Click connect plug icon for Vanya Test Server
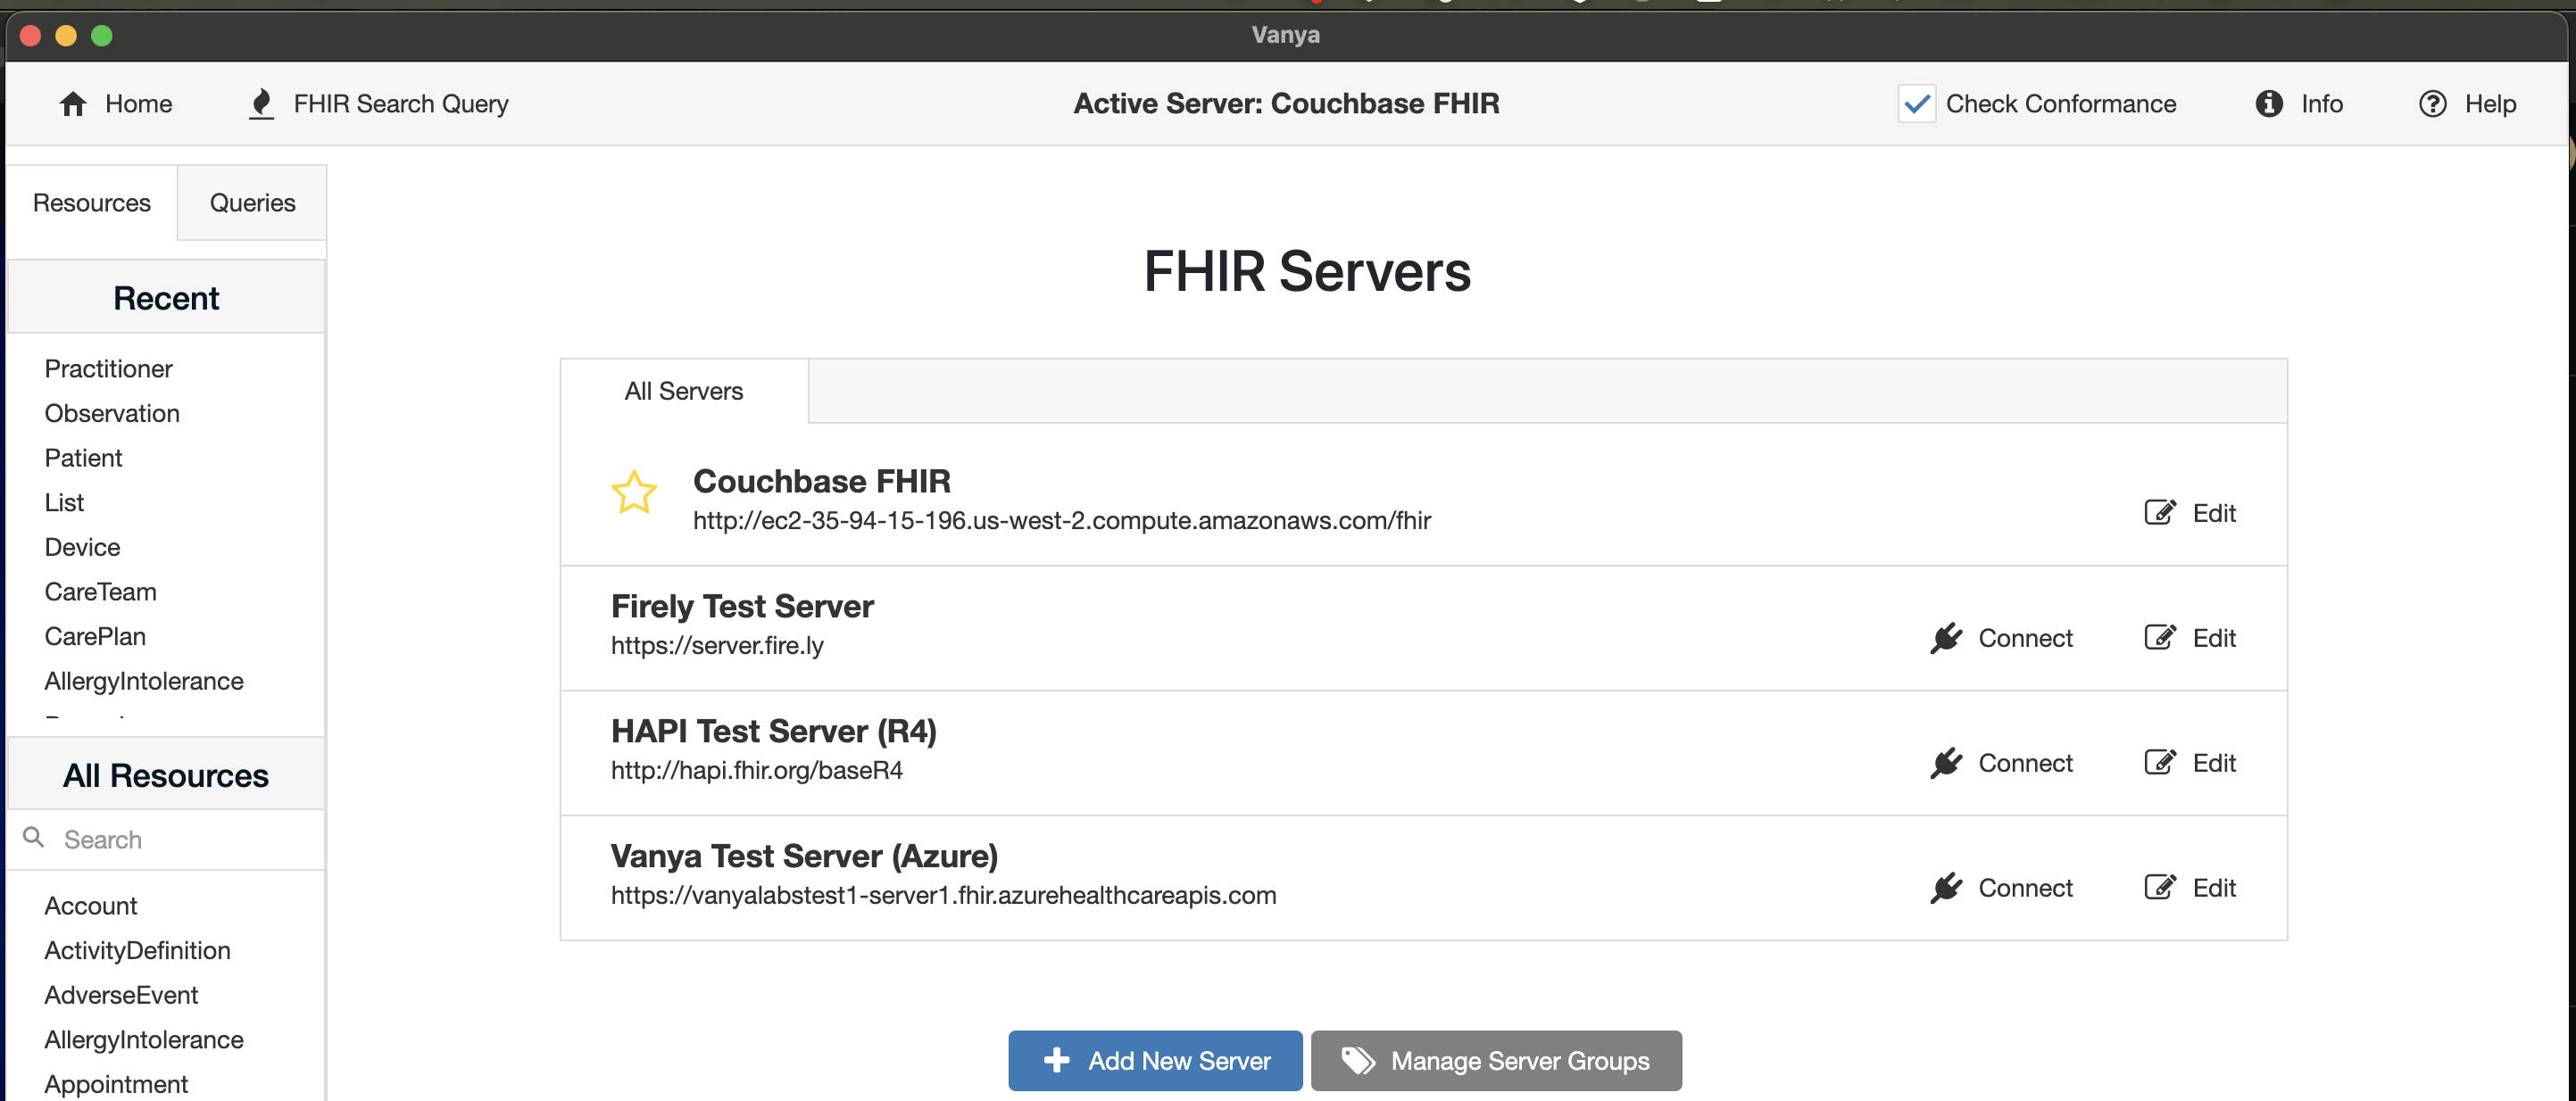Viewport: 2576px width, 1101px height. click(1946, 888)
